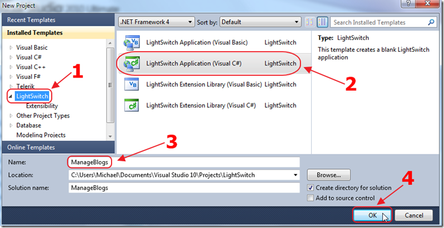Select the Visual F# category label
Screen dimensions: 444x228
(29, 77)
